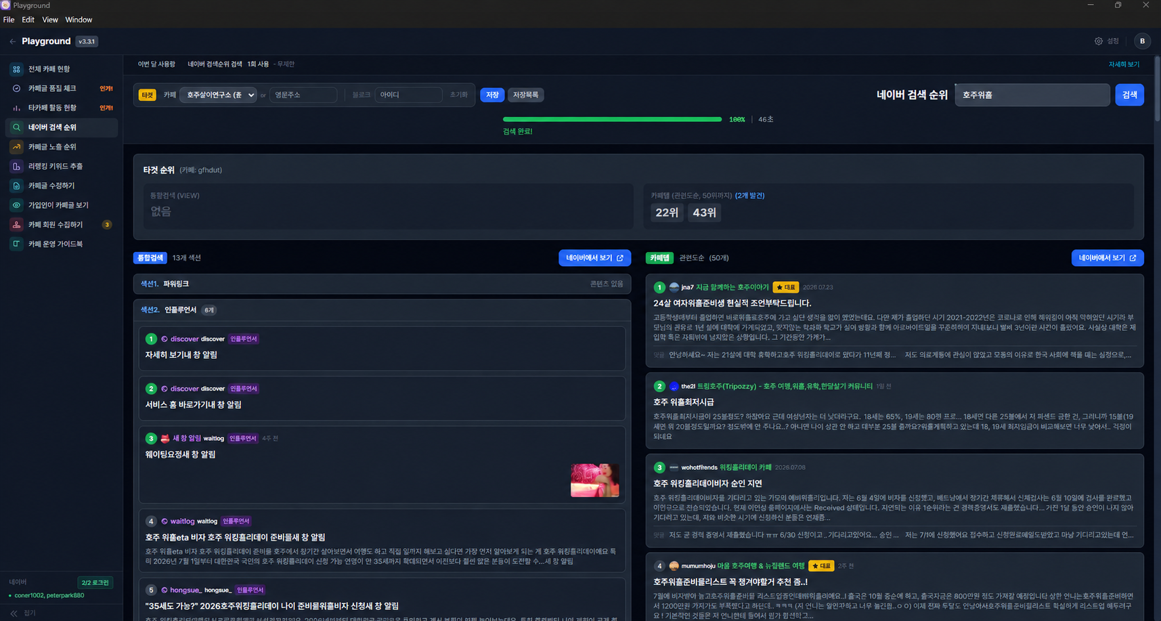Image resolution: width=1161 pixels, height=621 pixels.
Task: Click the 카페글 품질 체크 check-circle icon
Action: (16, 89)
